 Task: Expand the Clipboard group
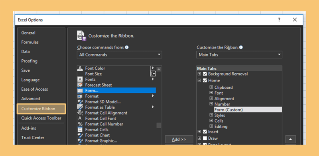211,87
